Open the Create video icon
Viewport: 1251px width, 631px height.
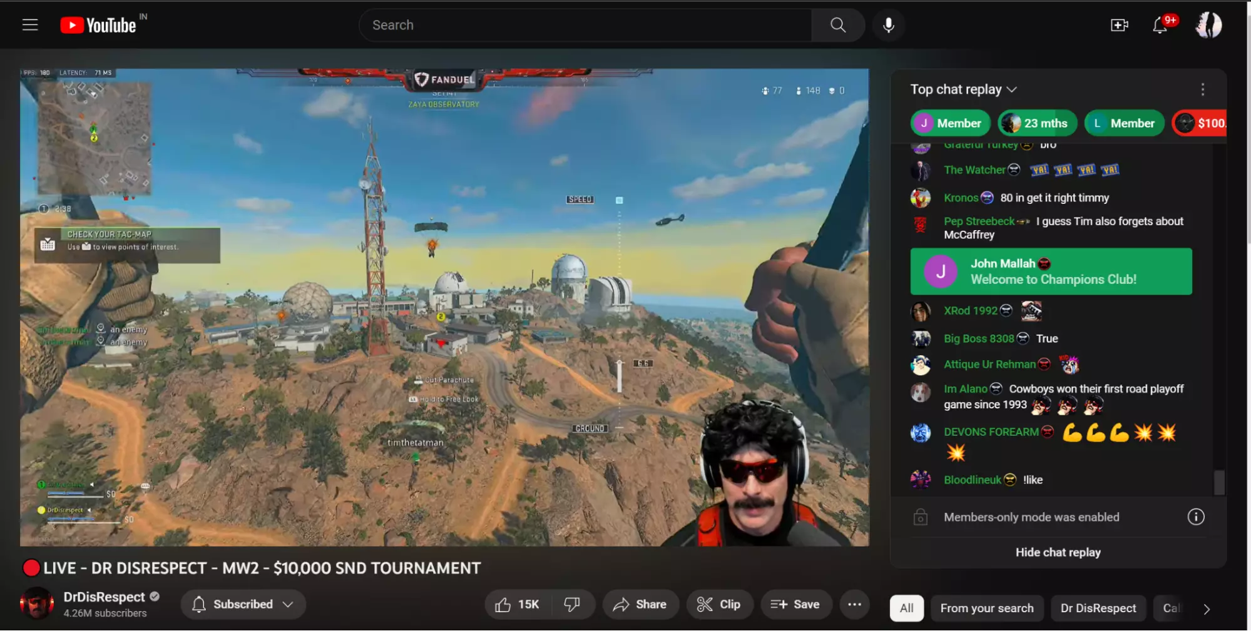[1120, 25]
